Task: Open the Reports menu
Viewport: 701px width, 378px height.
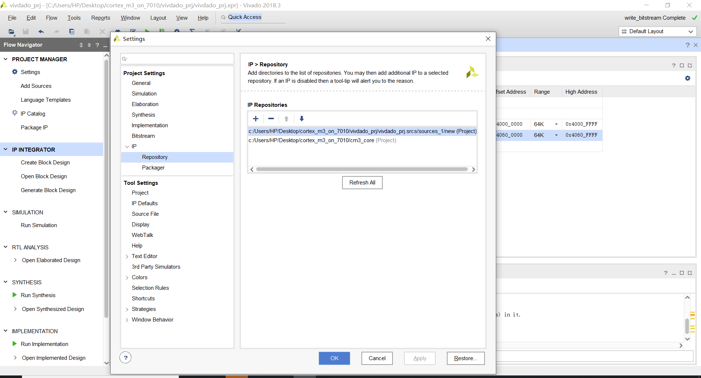Action: point(100,18)
